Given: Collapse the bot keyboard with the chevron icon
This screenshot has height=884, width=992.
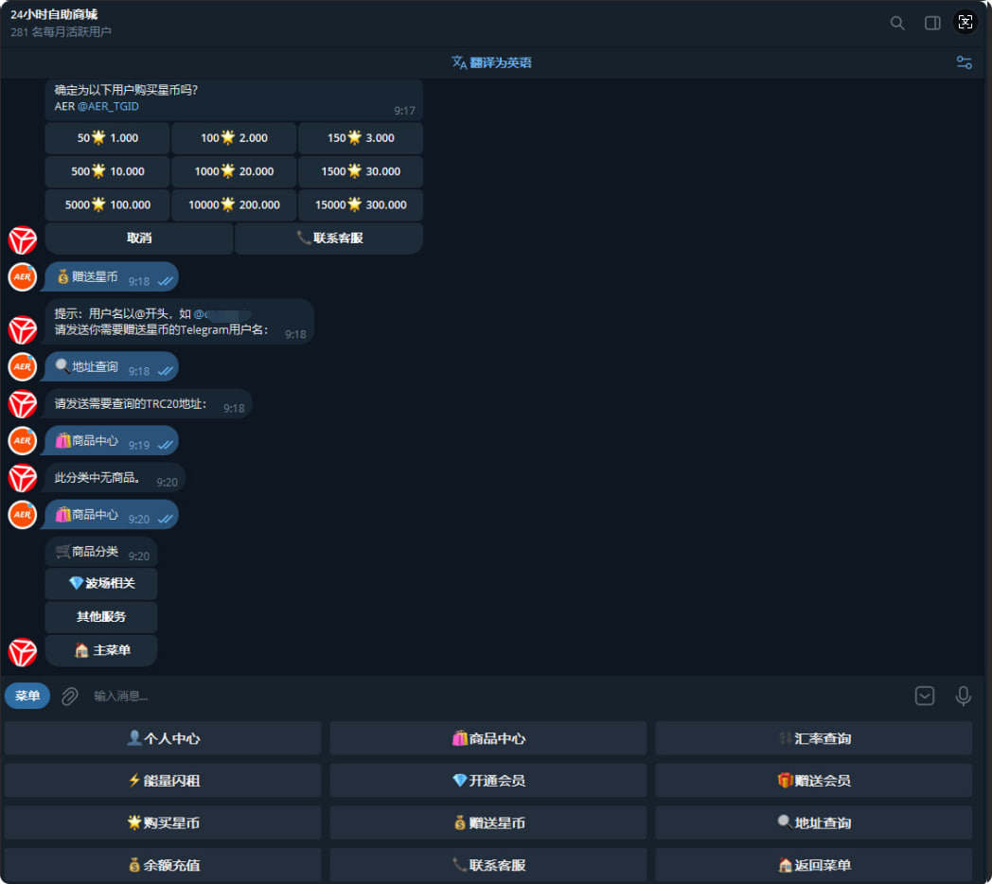Looking at the screenshot, I should (925, 697).
